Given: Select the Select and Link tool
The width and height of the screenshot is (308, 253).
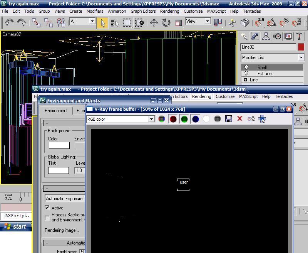Looking at the screenshot, I should click(36, 23).
